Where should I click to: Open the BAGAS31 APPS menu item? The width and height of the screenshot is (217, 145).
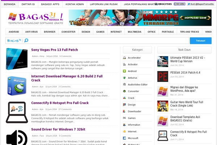(50, 4)
